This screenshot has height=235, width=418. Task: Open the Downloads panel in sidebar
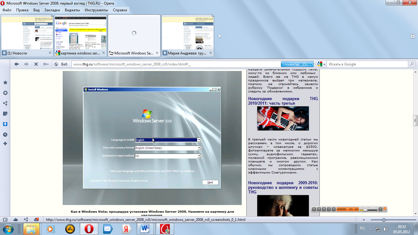point(5,124)
